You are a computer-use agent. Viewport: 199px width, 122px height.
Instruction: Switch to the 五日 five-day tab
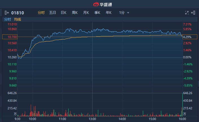coord(53,13)
